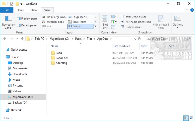
Task: Click Size all columns to fit icon
Action: tap(113, 27)
